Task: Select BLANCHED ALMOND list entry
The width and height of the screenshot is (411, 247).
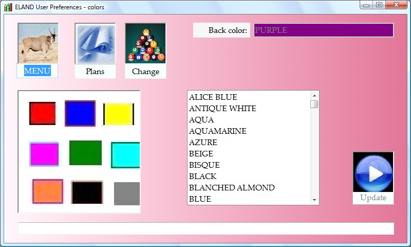Action: point(232,188)
